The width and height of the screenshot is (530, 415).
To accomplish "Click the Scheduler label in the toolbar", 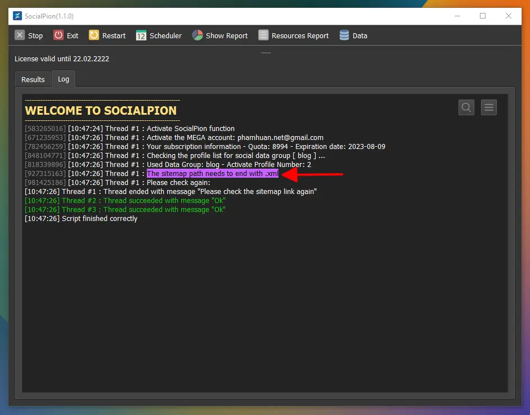I will point(165,36).
